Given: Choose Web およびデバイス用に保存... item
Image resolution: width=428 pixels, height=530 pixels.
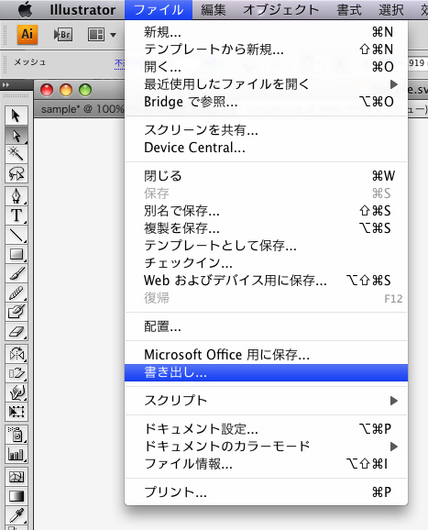Looking at the screenshot, I should coord(266,281).
